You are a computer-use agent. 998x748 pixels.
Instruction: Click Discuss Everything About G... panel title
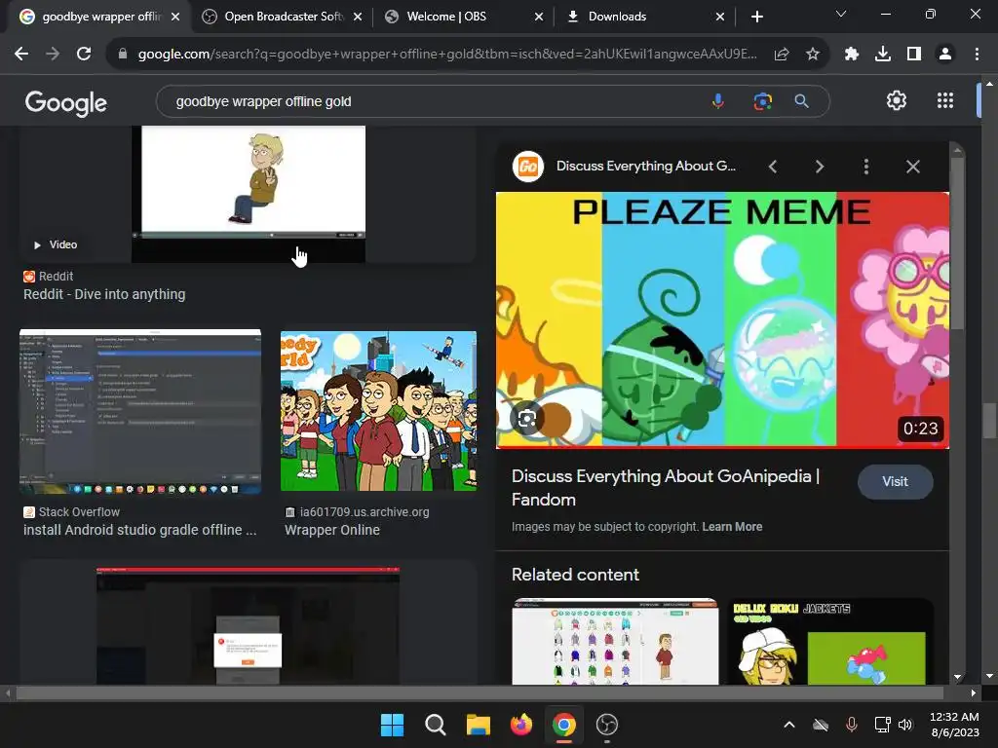click(646, 166)
